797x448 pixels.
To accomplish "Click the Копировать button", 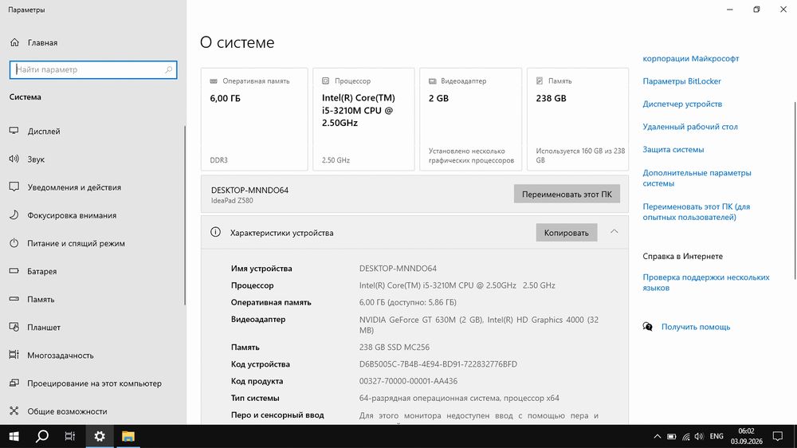I will tap(566, 233).
